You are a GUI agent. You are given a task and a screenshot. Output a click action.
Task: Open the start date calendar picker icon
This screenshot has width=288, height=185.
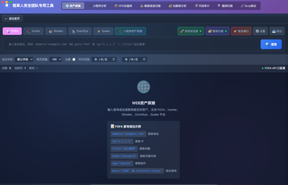coord(114,60)
